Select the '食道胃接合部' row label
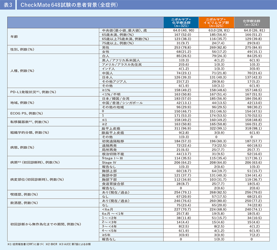The image size is (277, 250). click(113, 184)
